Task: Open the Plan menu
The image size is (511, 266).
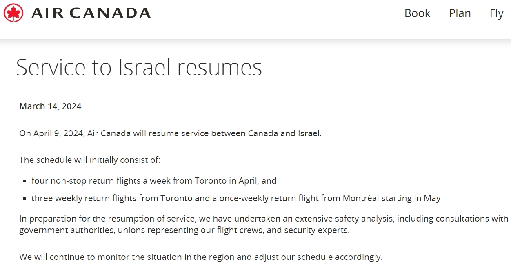Action: [460, 13]
